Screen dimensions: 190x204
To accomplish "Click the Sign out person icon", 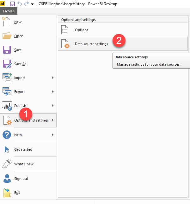I will [x=7, y=179].
